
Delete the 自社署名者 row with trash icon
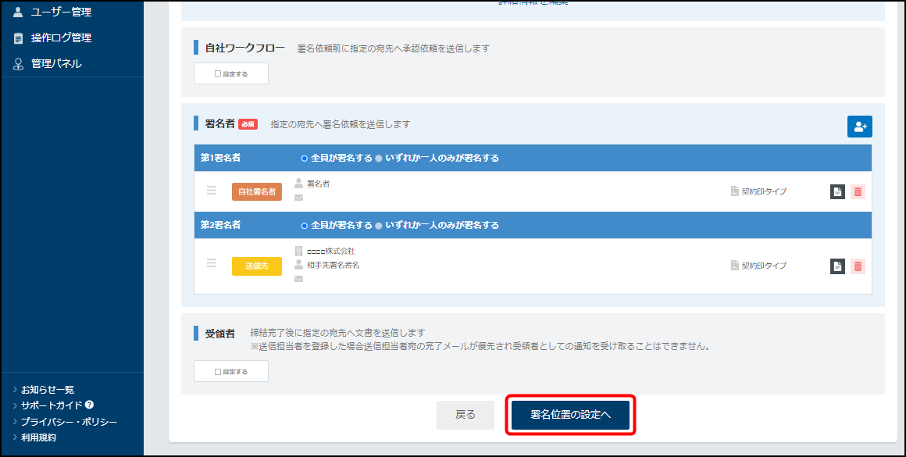858,191
